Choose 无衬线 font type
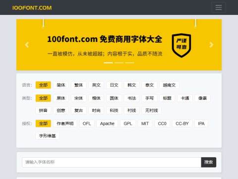Screen dimensions: 238x179 click(x=152, y=110)
